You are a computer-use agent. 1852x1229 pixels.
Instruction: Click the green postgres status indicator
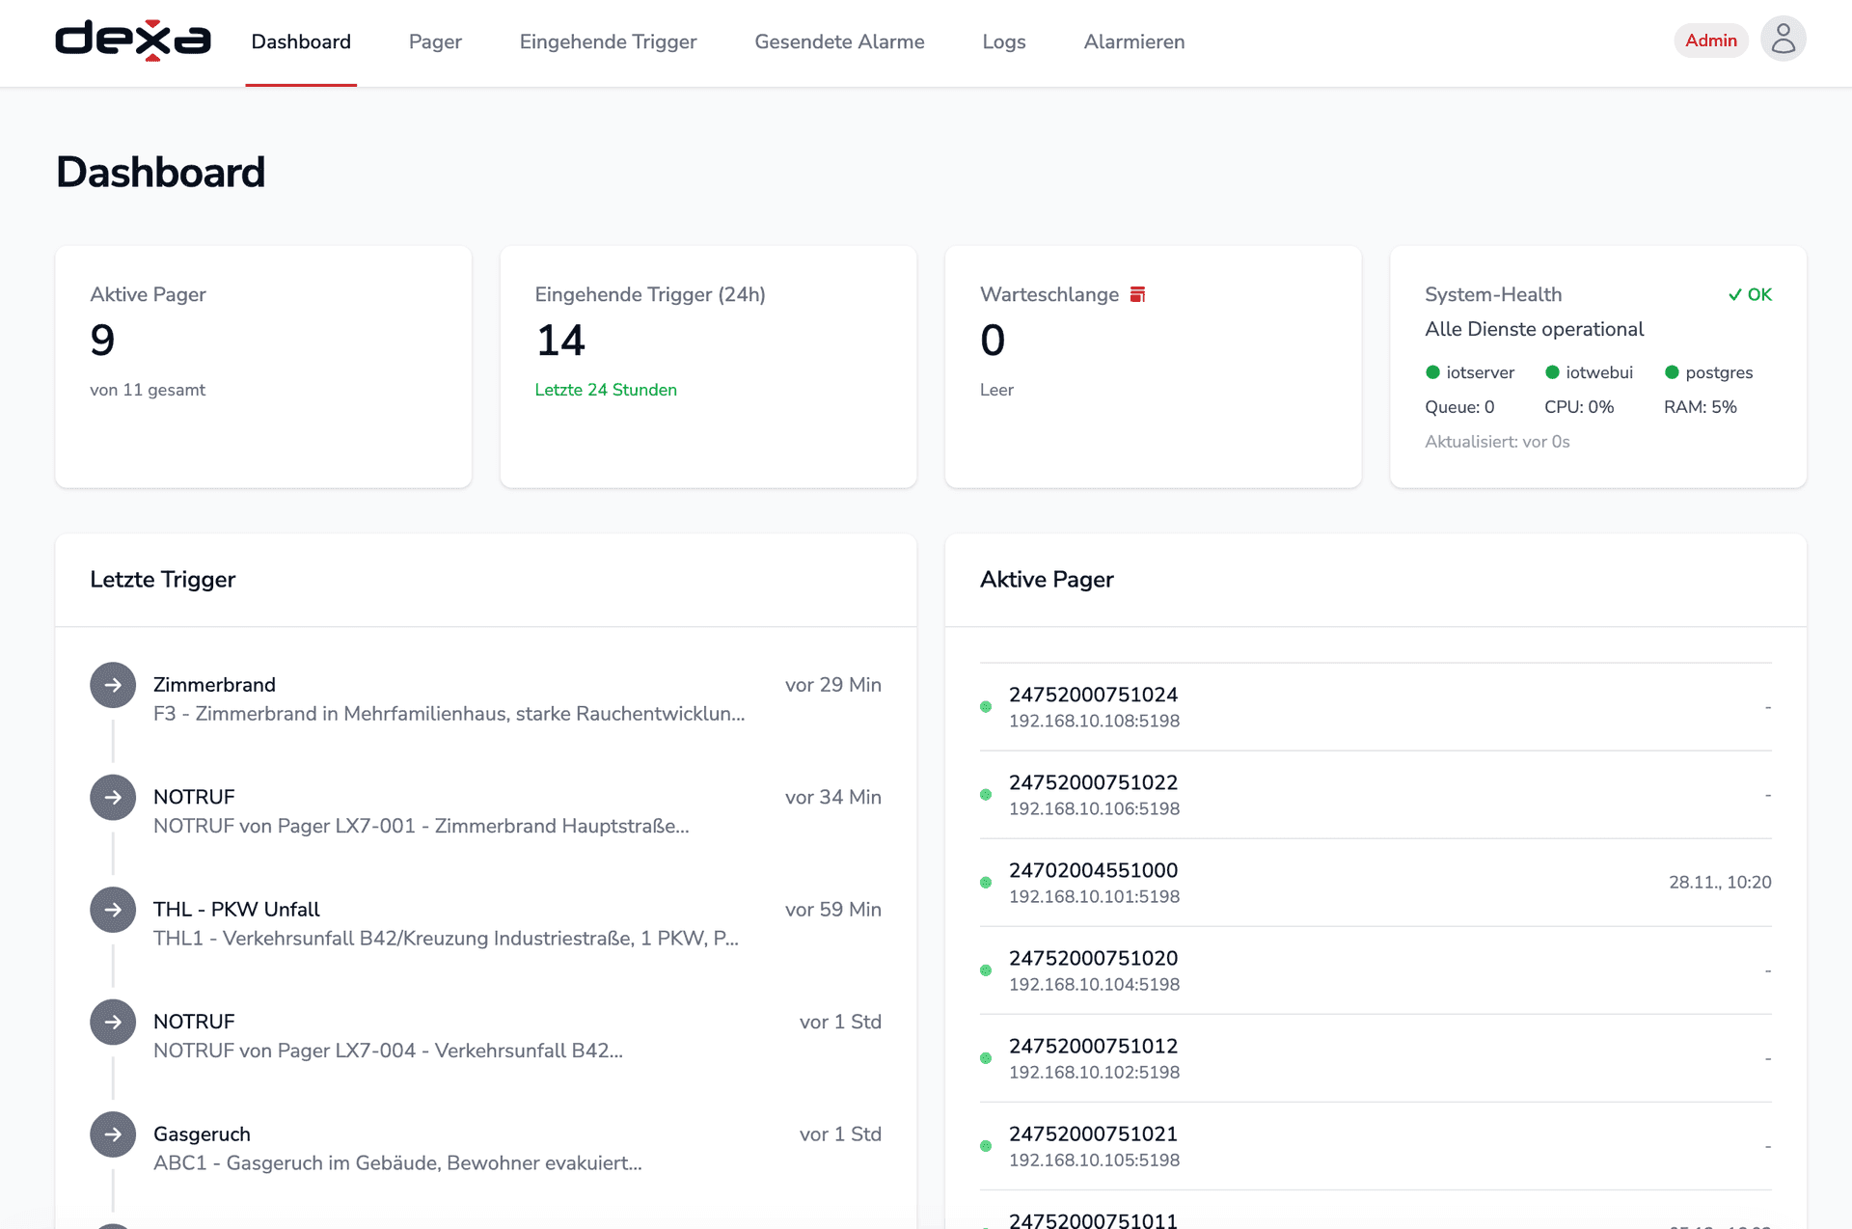pyautogui.click(x=1672, y=372)
